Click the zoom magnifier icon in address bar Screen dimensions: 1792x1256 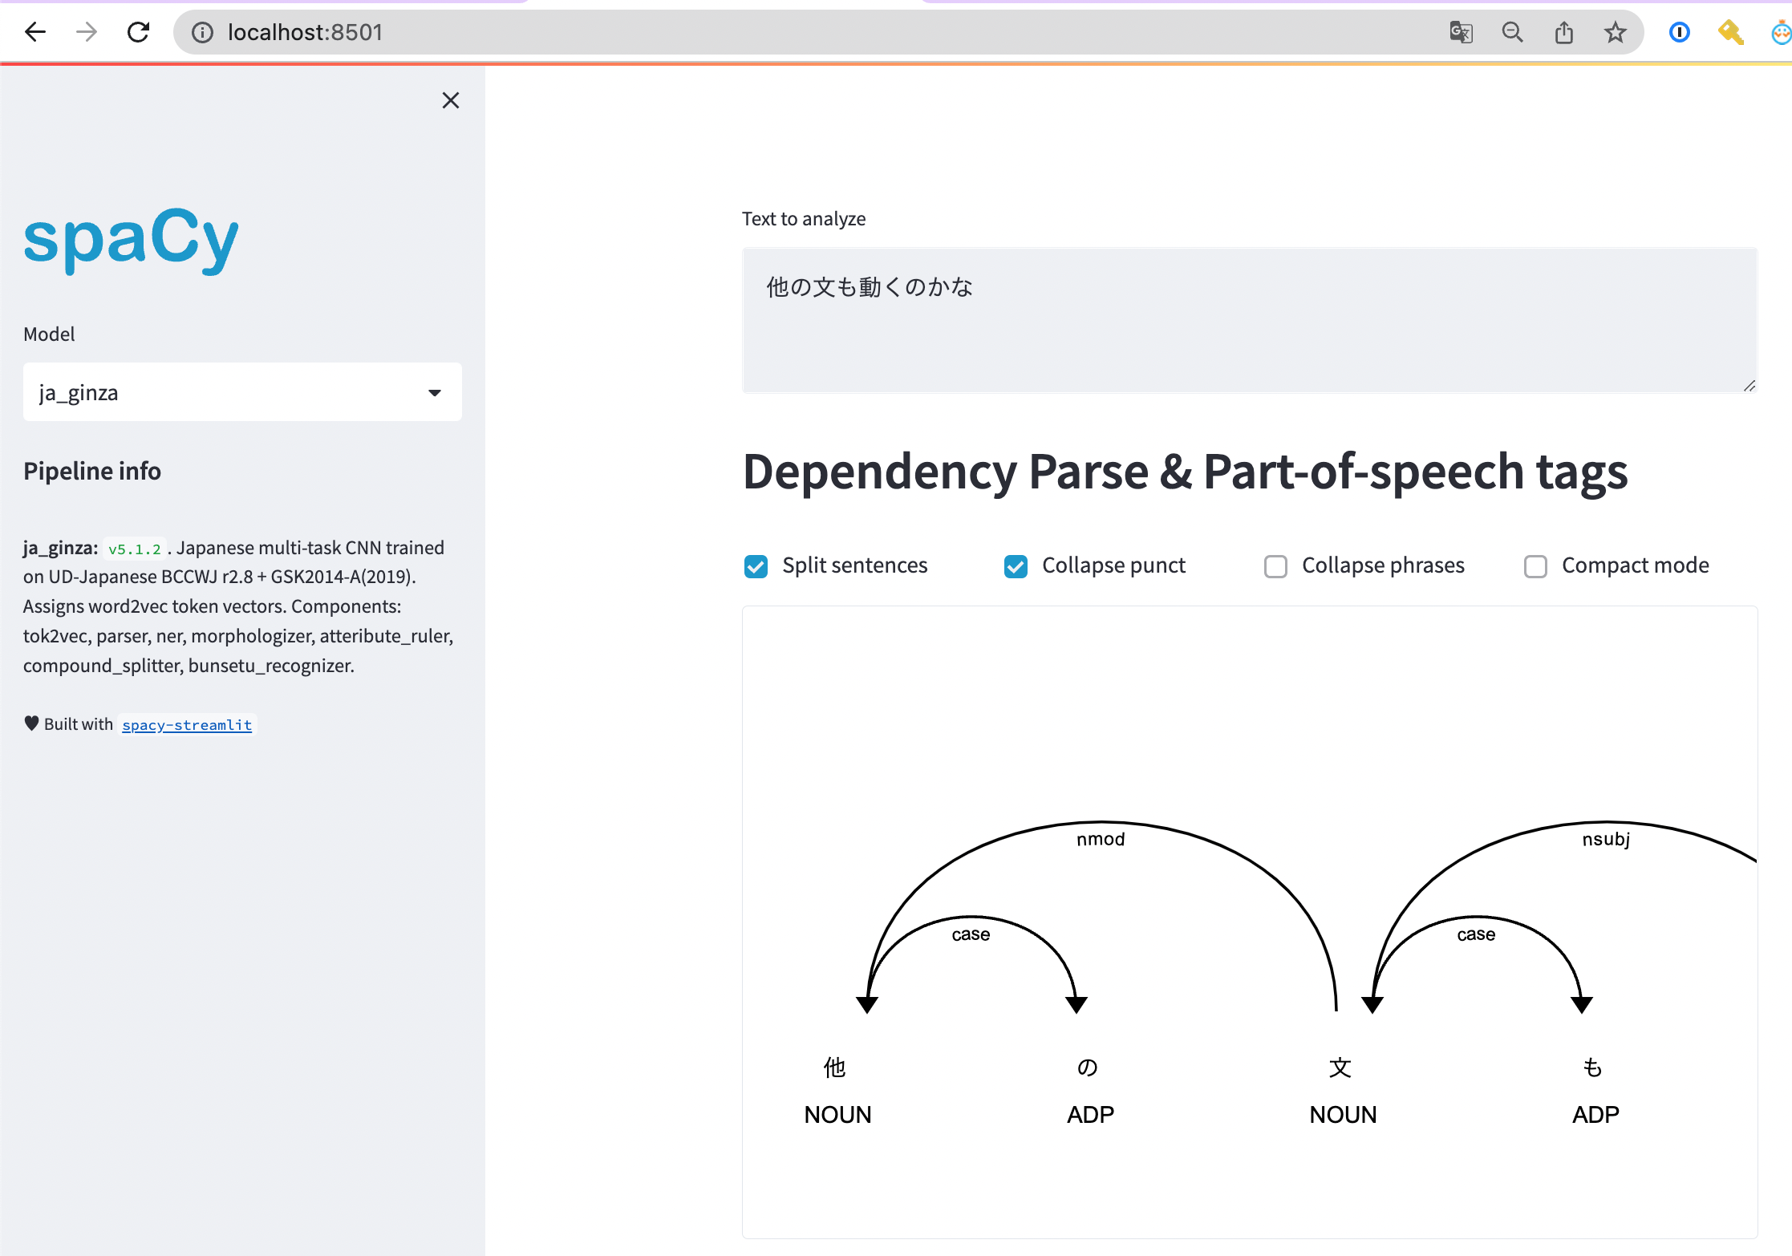1512,32
